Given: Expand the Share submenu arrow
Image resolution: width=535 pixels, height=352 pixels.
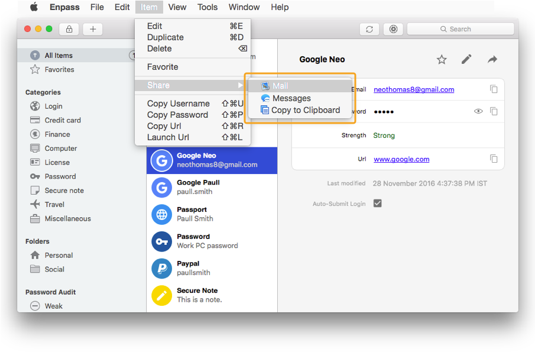Looking at the screenshot, I should click(240, 85).
